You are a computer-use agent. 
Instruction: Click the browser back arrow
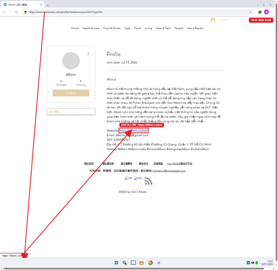(4, 12)
